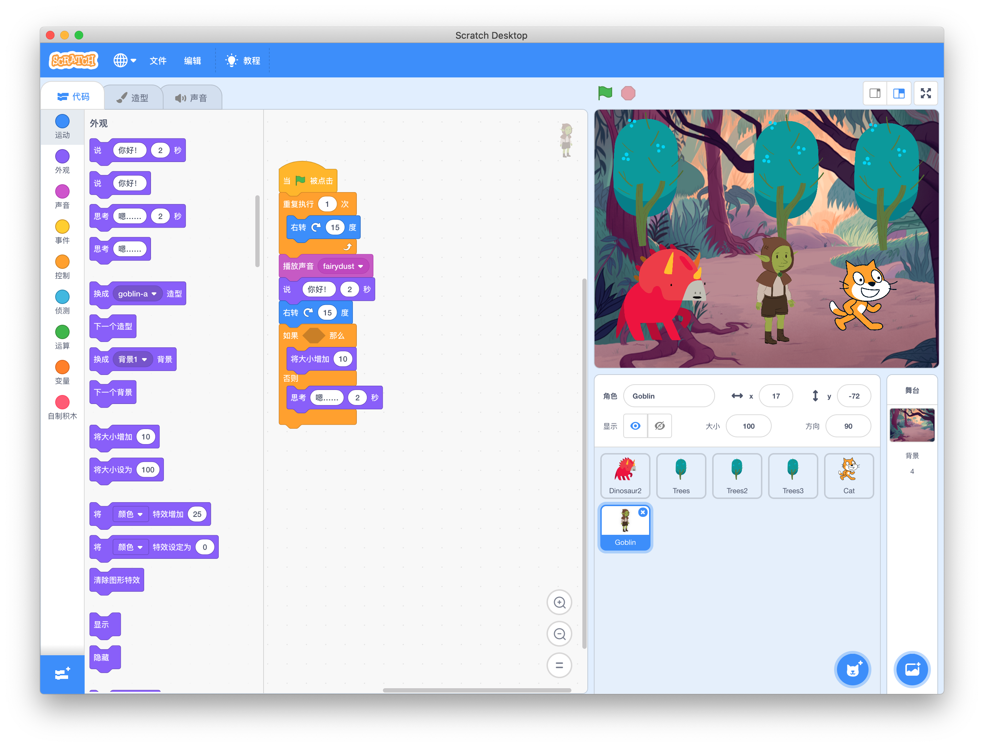The height and width of the screenshot is (747, 984).
Task: Select the 运动 block category
Action: [x=62, y=126]
